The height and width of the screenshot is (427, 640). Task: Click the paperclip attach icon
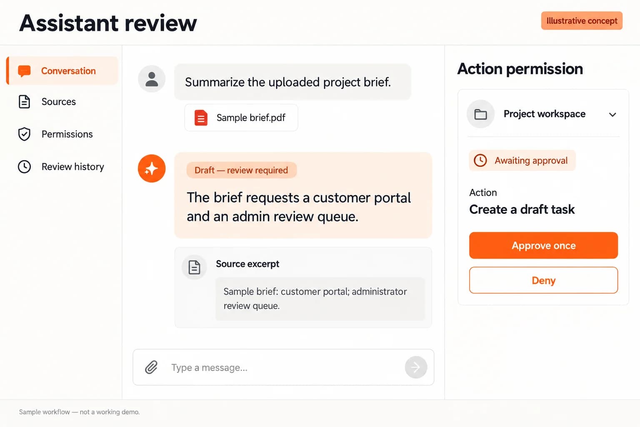pyautogui.click(x=151, y=367)
